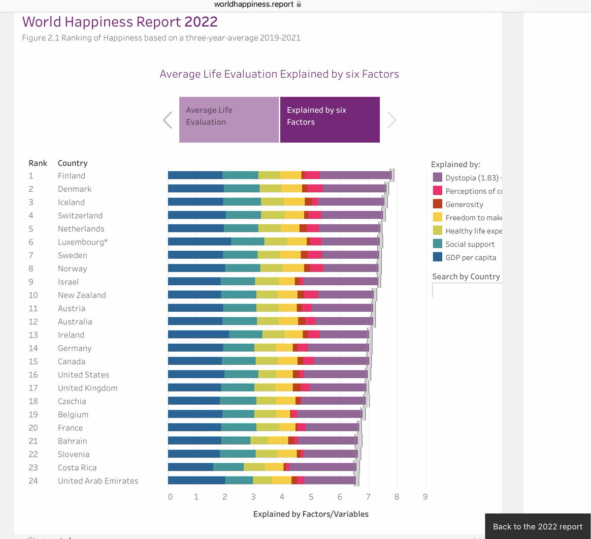Select Ireland in the country list
This screenshot has height=539, width=591.
[71, 335]
